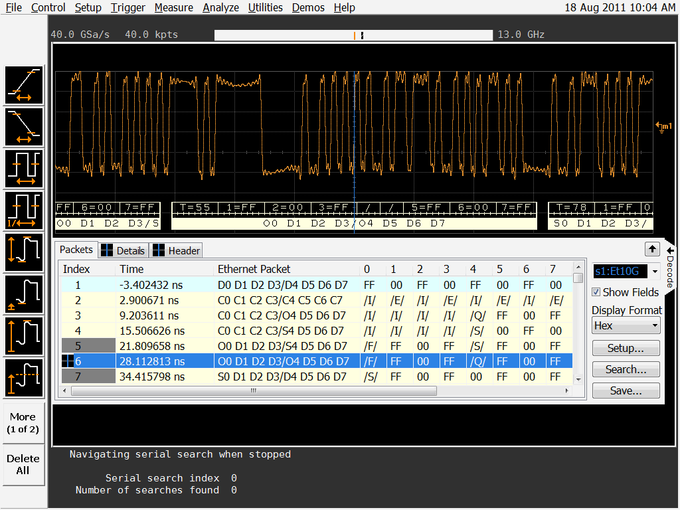
Task: Open the Trigger menu
Action: coord(128,7)
